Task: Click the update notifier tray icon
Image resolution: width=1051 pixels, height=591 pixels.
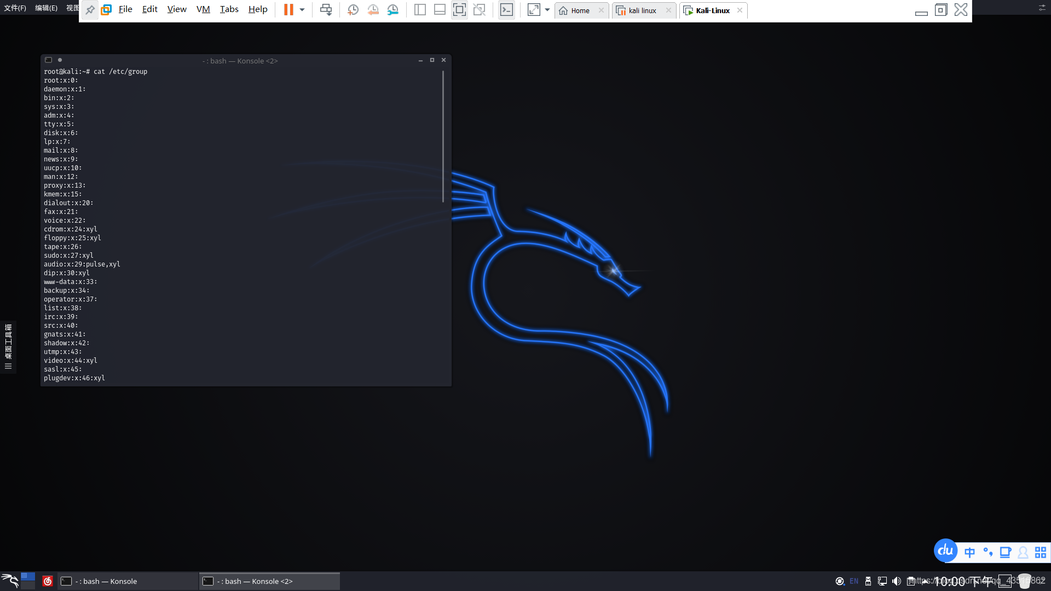Action: tap(840, 581)
